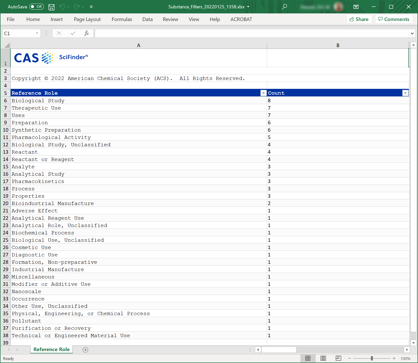Click the Save disk icon
Image resolution: width=418 pixels, height=363 pixels.
[x=51, y=7]
